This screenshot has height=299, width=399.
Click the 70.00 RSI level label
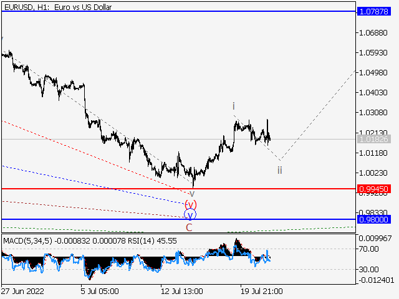(x=368, y=249)
